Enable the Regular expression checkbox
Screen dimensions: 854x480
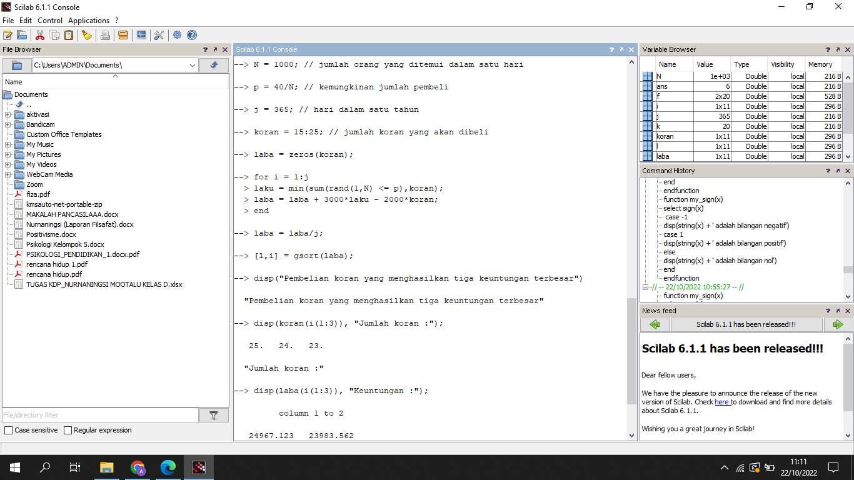point(68,430)
